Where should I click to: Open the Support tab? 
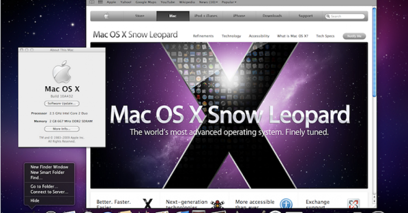(x=306, y=16)
